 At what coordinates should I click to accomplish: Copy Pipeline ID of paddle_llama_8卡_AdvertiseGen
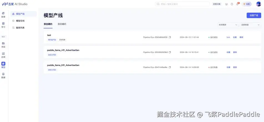tap(170, 67)
